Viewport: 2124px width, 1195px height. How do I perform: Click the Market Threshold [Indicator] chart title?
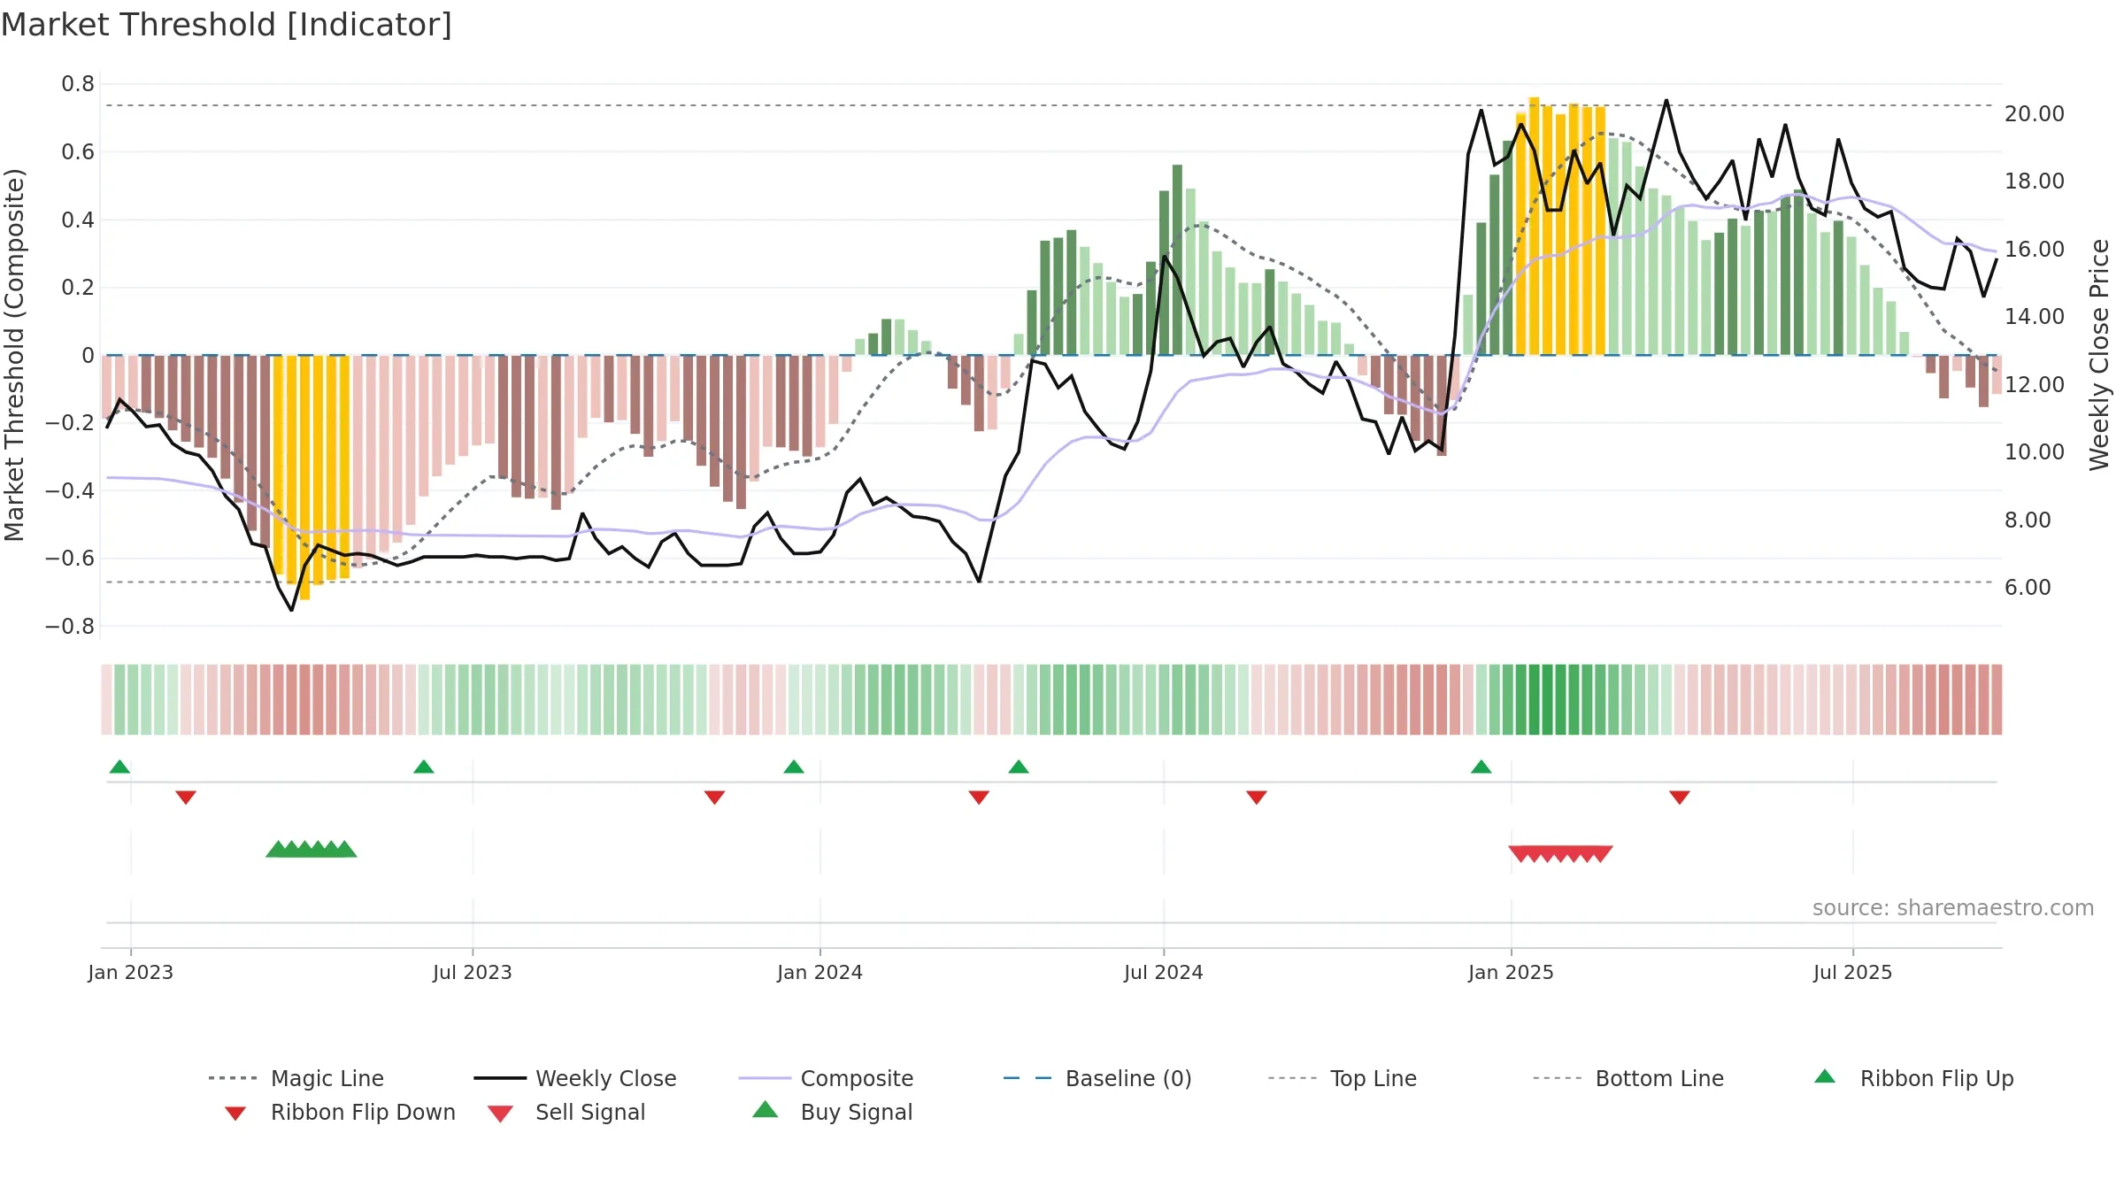227,25
